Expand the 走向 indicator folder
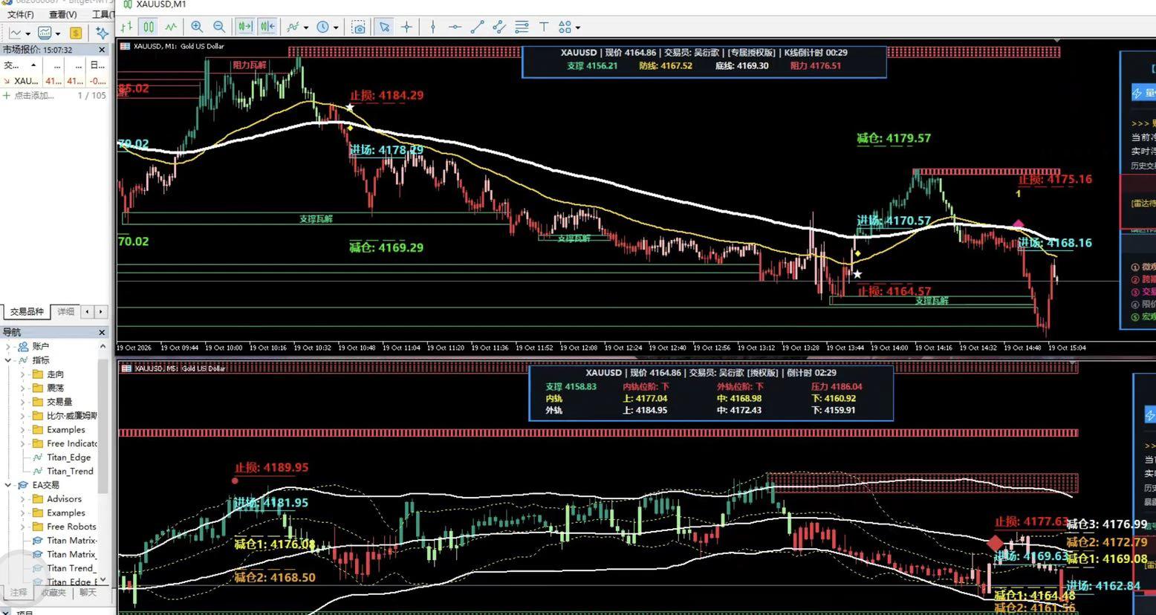Screen dimensions: 1156x615 [x=22, y=374]
